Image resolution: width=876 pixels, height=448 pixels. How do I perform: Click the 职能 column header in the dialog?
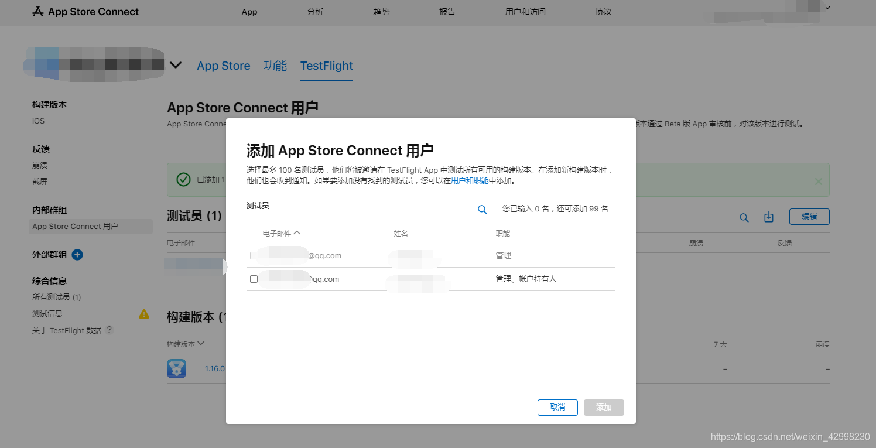point(503,234)
